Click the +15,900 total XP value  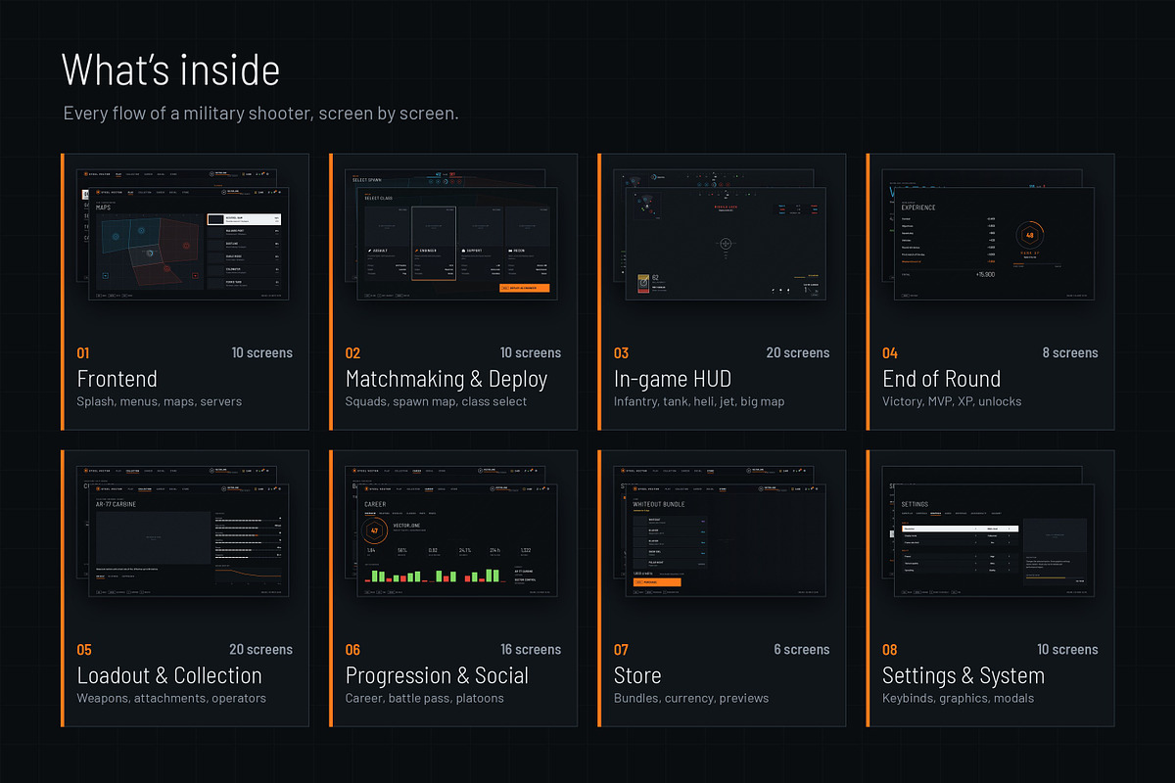(x=984, y=275)
